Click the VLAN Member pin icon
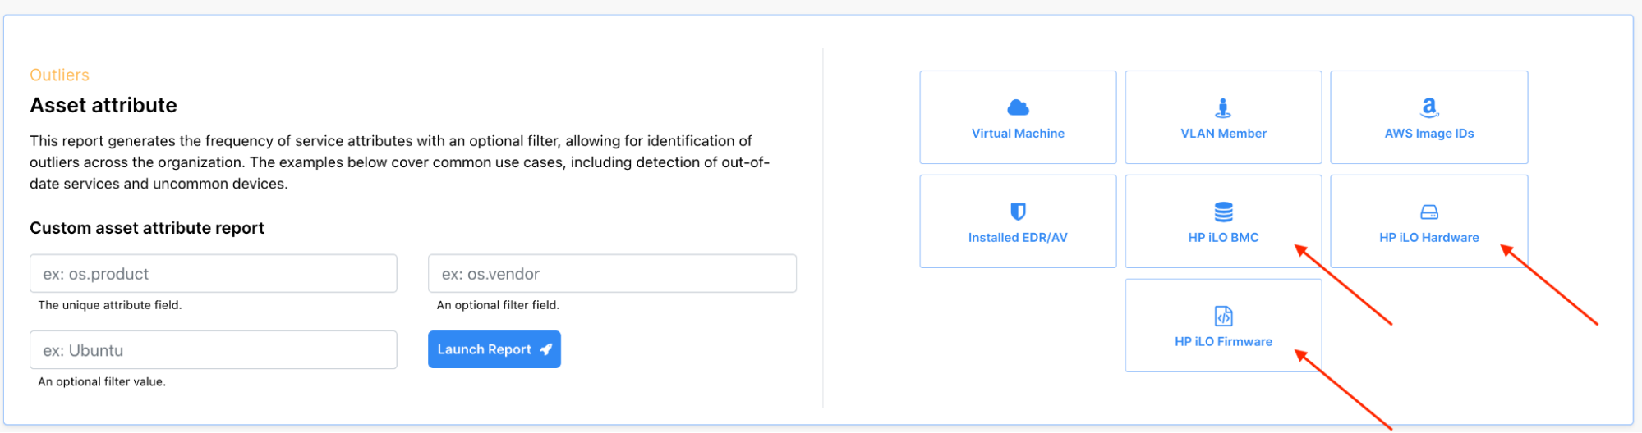 pyautogui.click(x=1223, y=107)
